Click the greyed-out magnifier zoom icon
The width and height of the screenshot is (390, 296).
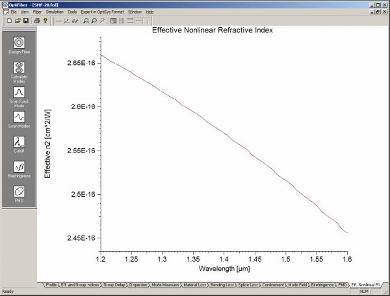[x=102, y=21]
